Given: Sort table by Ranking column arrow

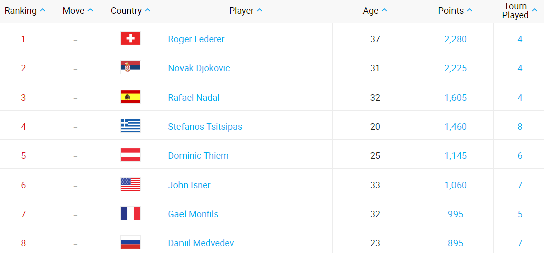Looking at the screenshot, I should pos(43,11).
